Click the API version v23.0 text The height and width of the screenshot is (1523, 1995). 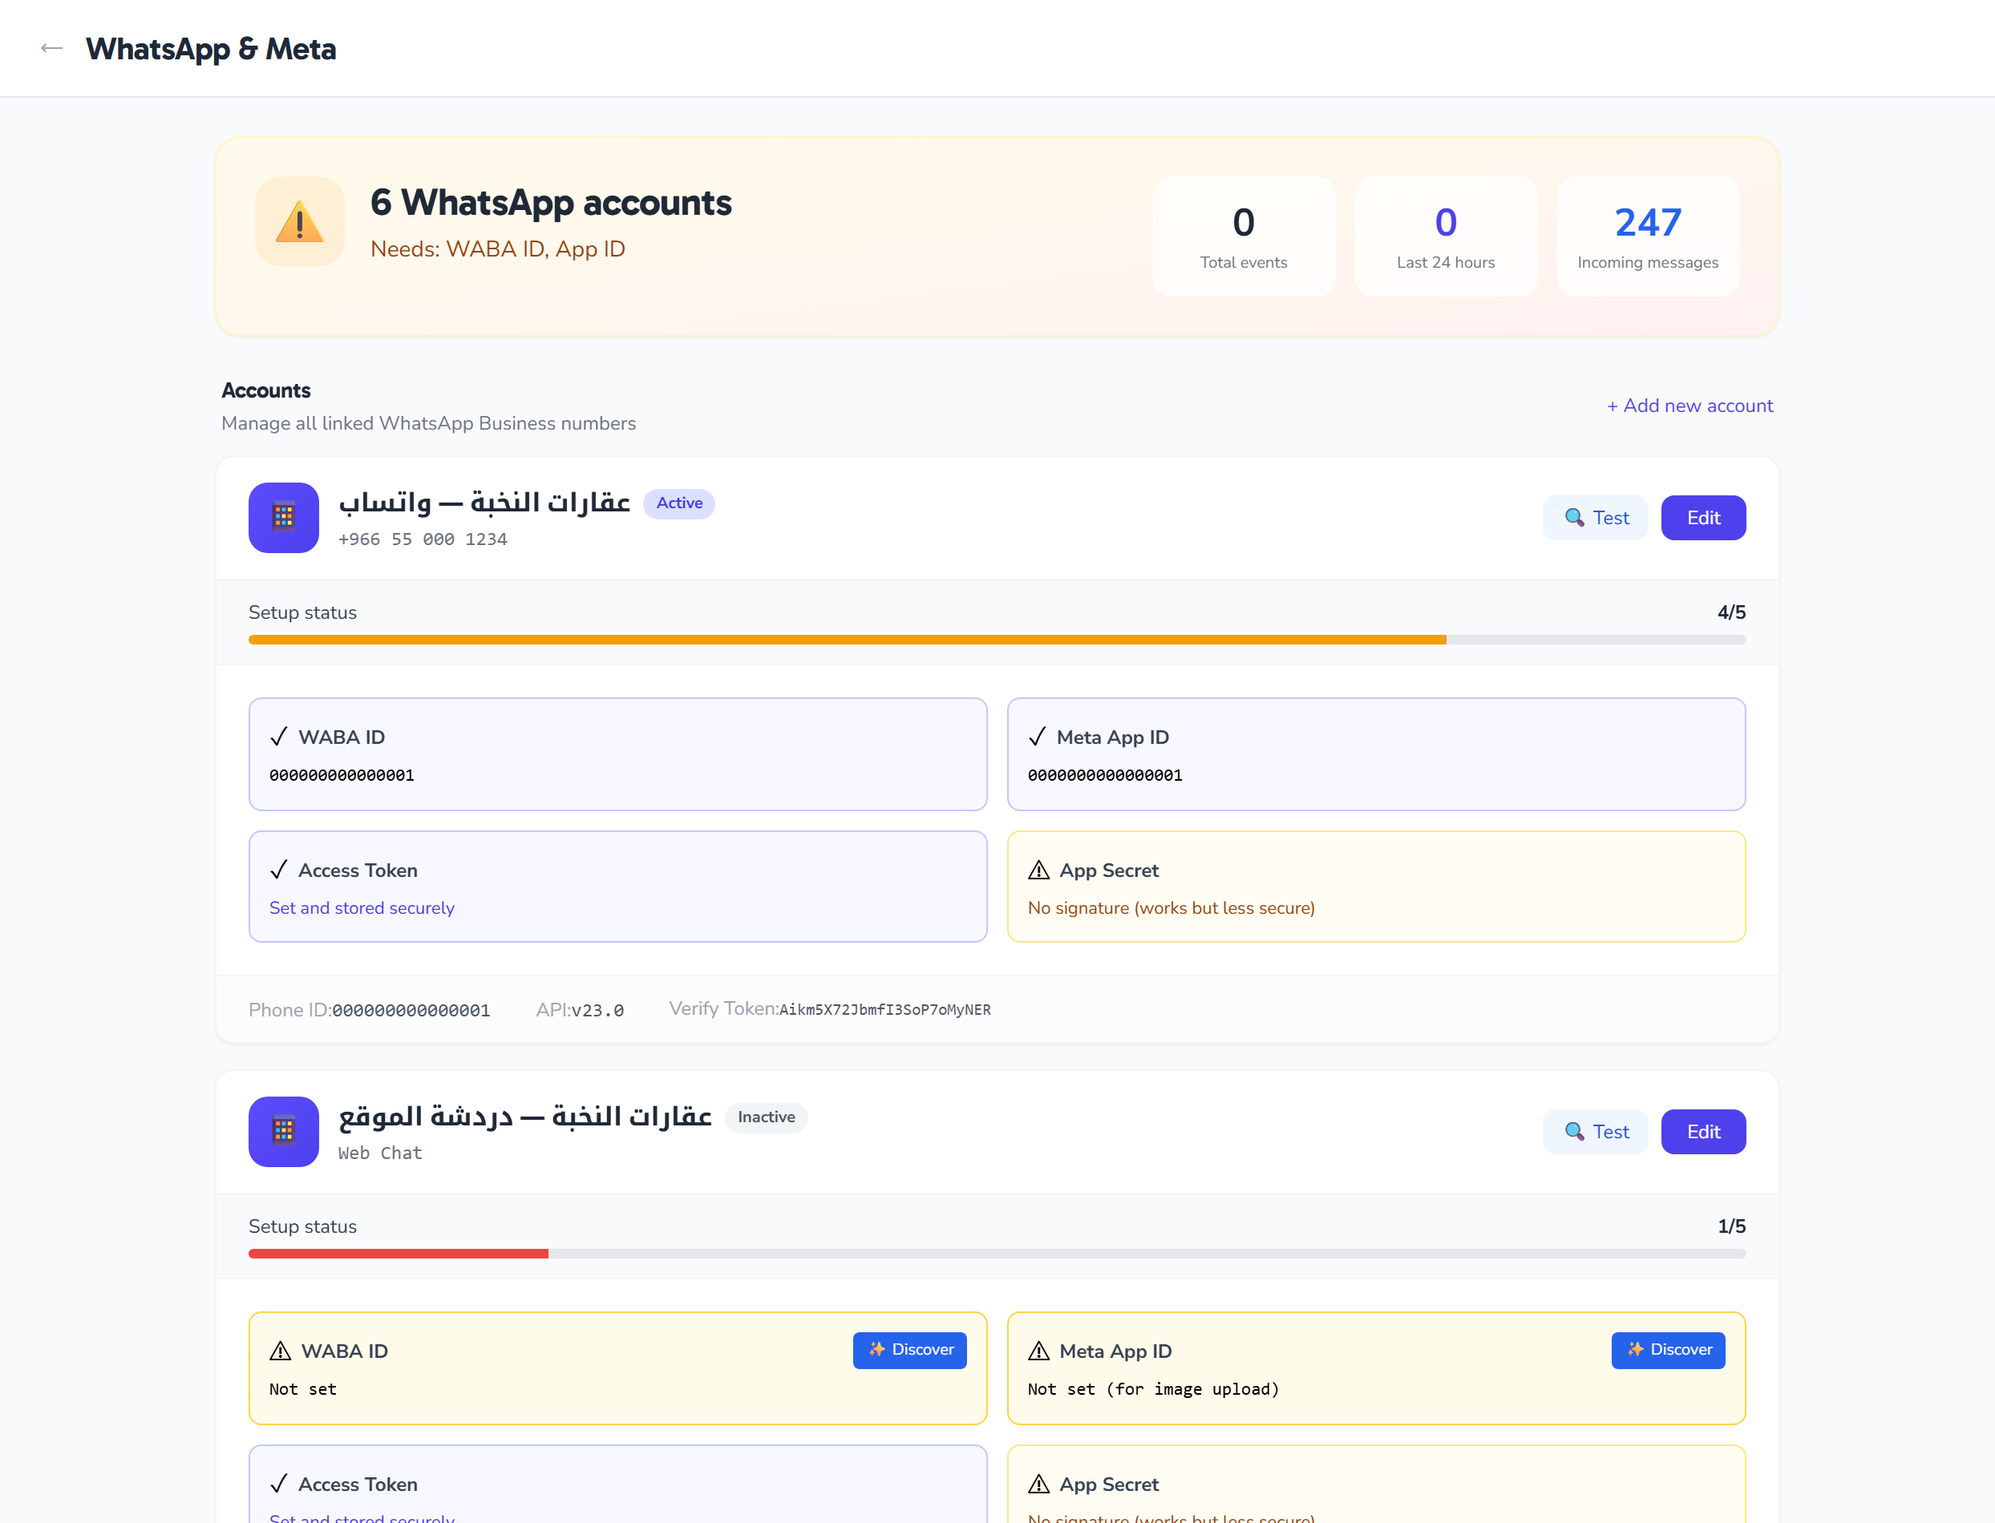tap(597, 1011)
